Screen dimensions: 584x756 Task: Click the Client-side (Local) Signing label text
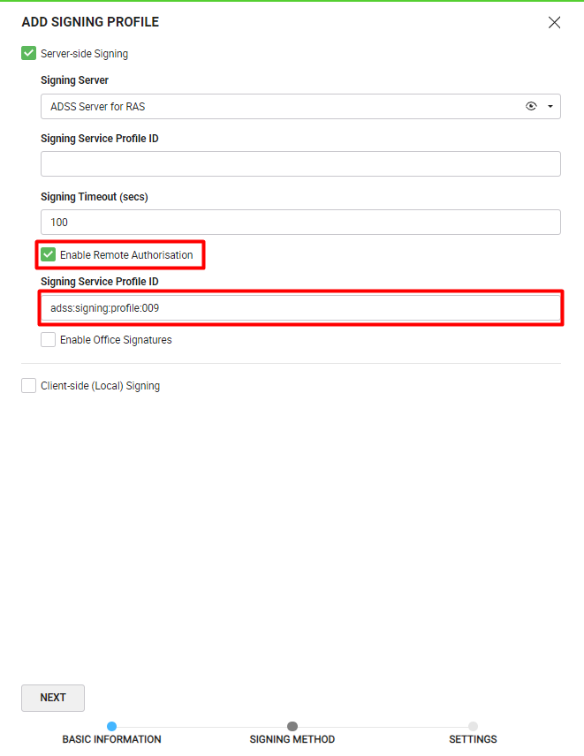click(x=100, y=386)
